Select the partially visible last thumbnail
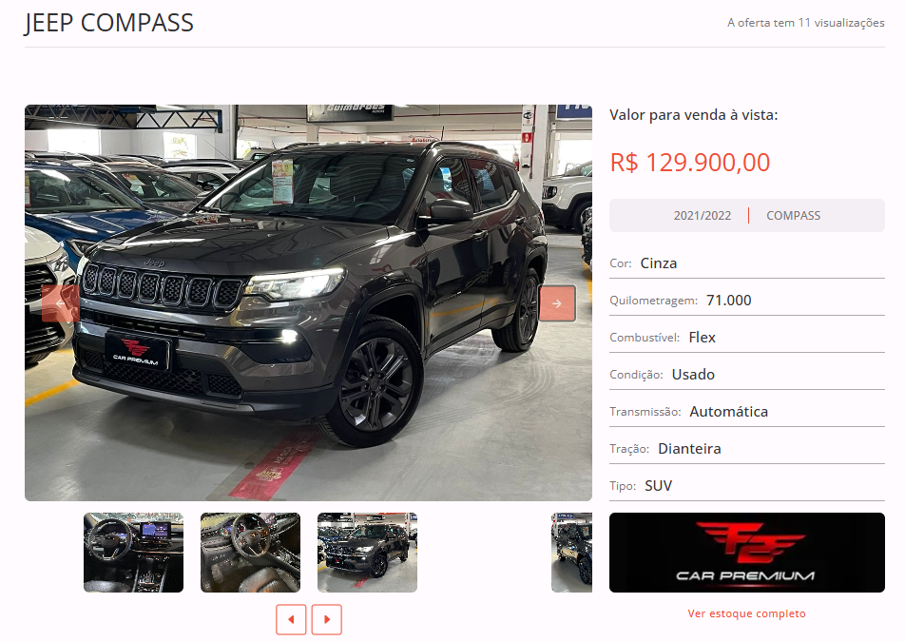The height and width of the screenshot is (642, 905). (571, 553)
